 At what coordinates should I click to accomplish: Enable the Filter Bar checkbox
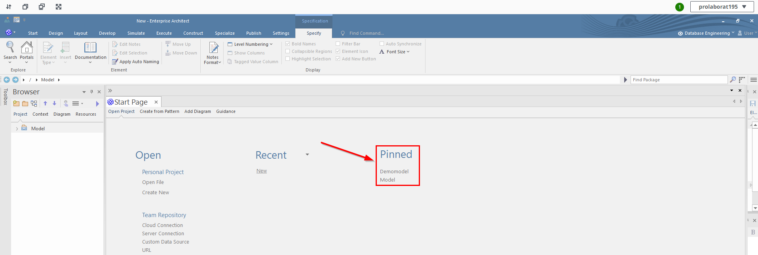338,44
